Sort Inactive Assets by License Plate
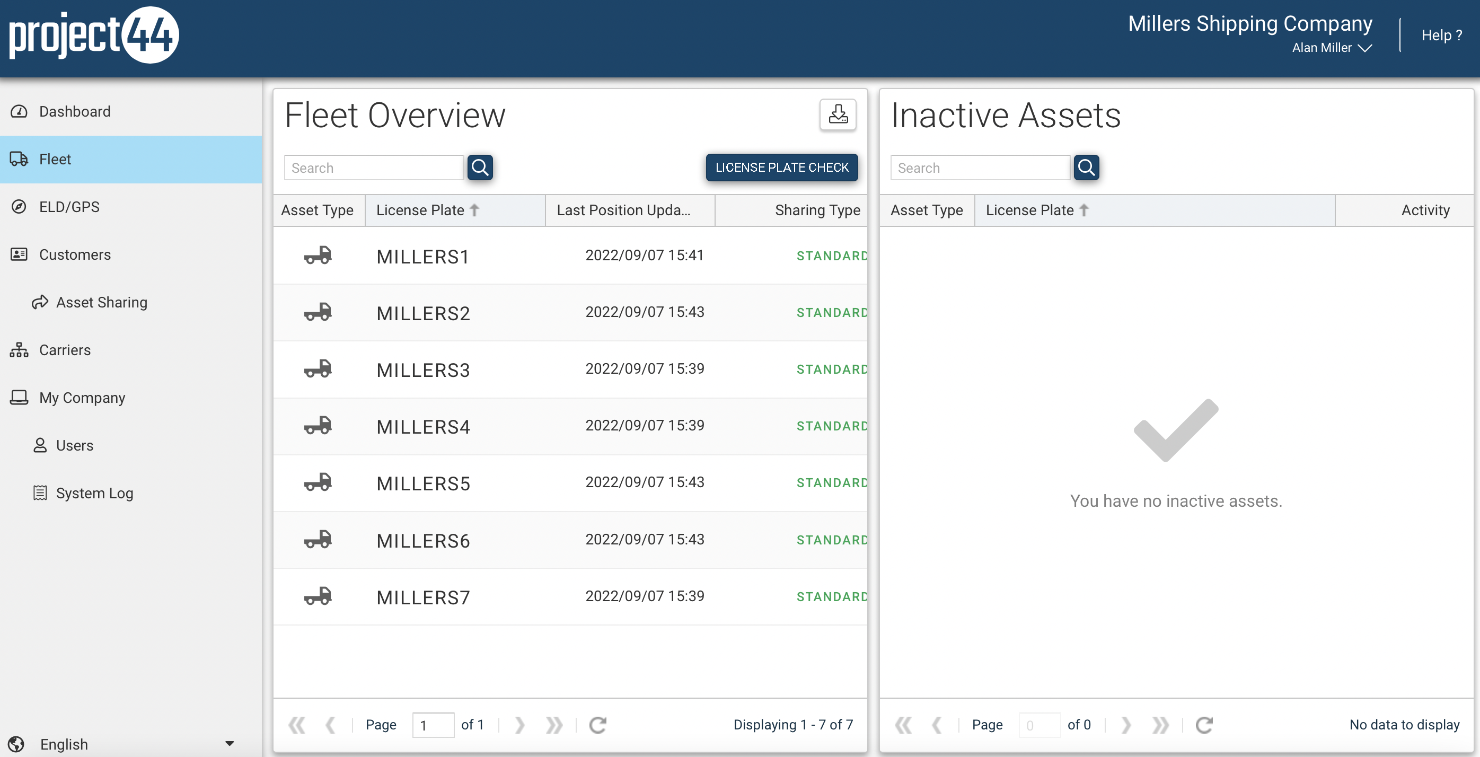This screenshot has height=757, width=1480. [x=1155, y=210]
